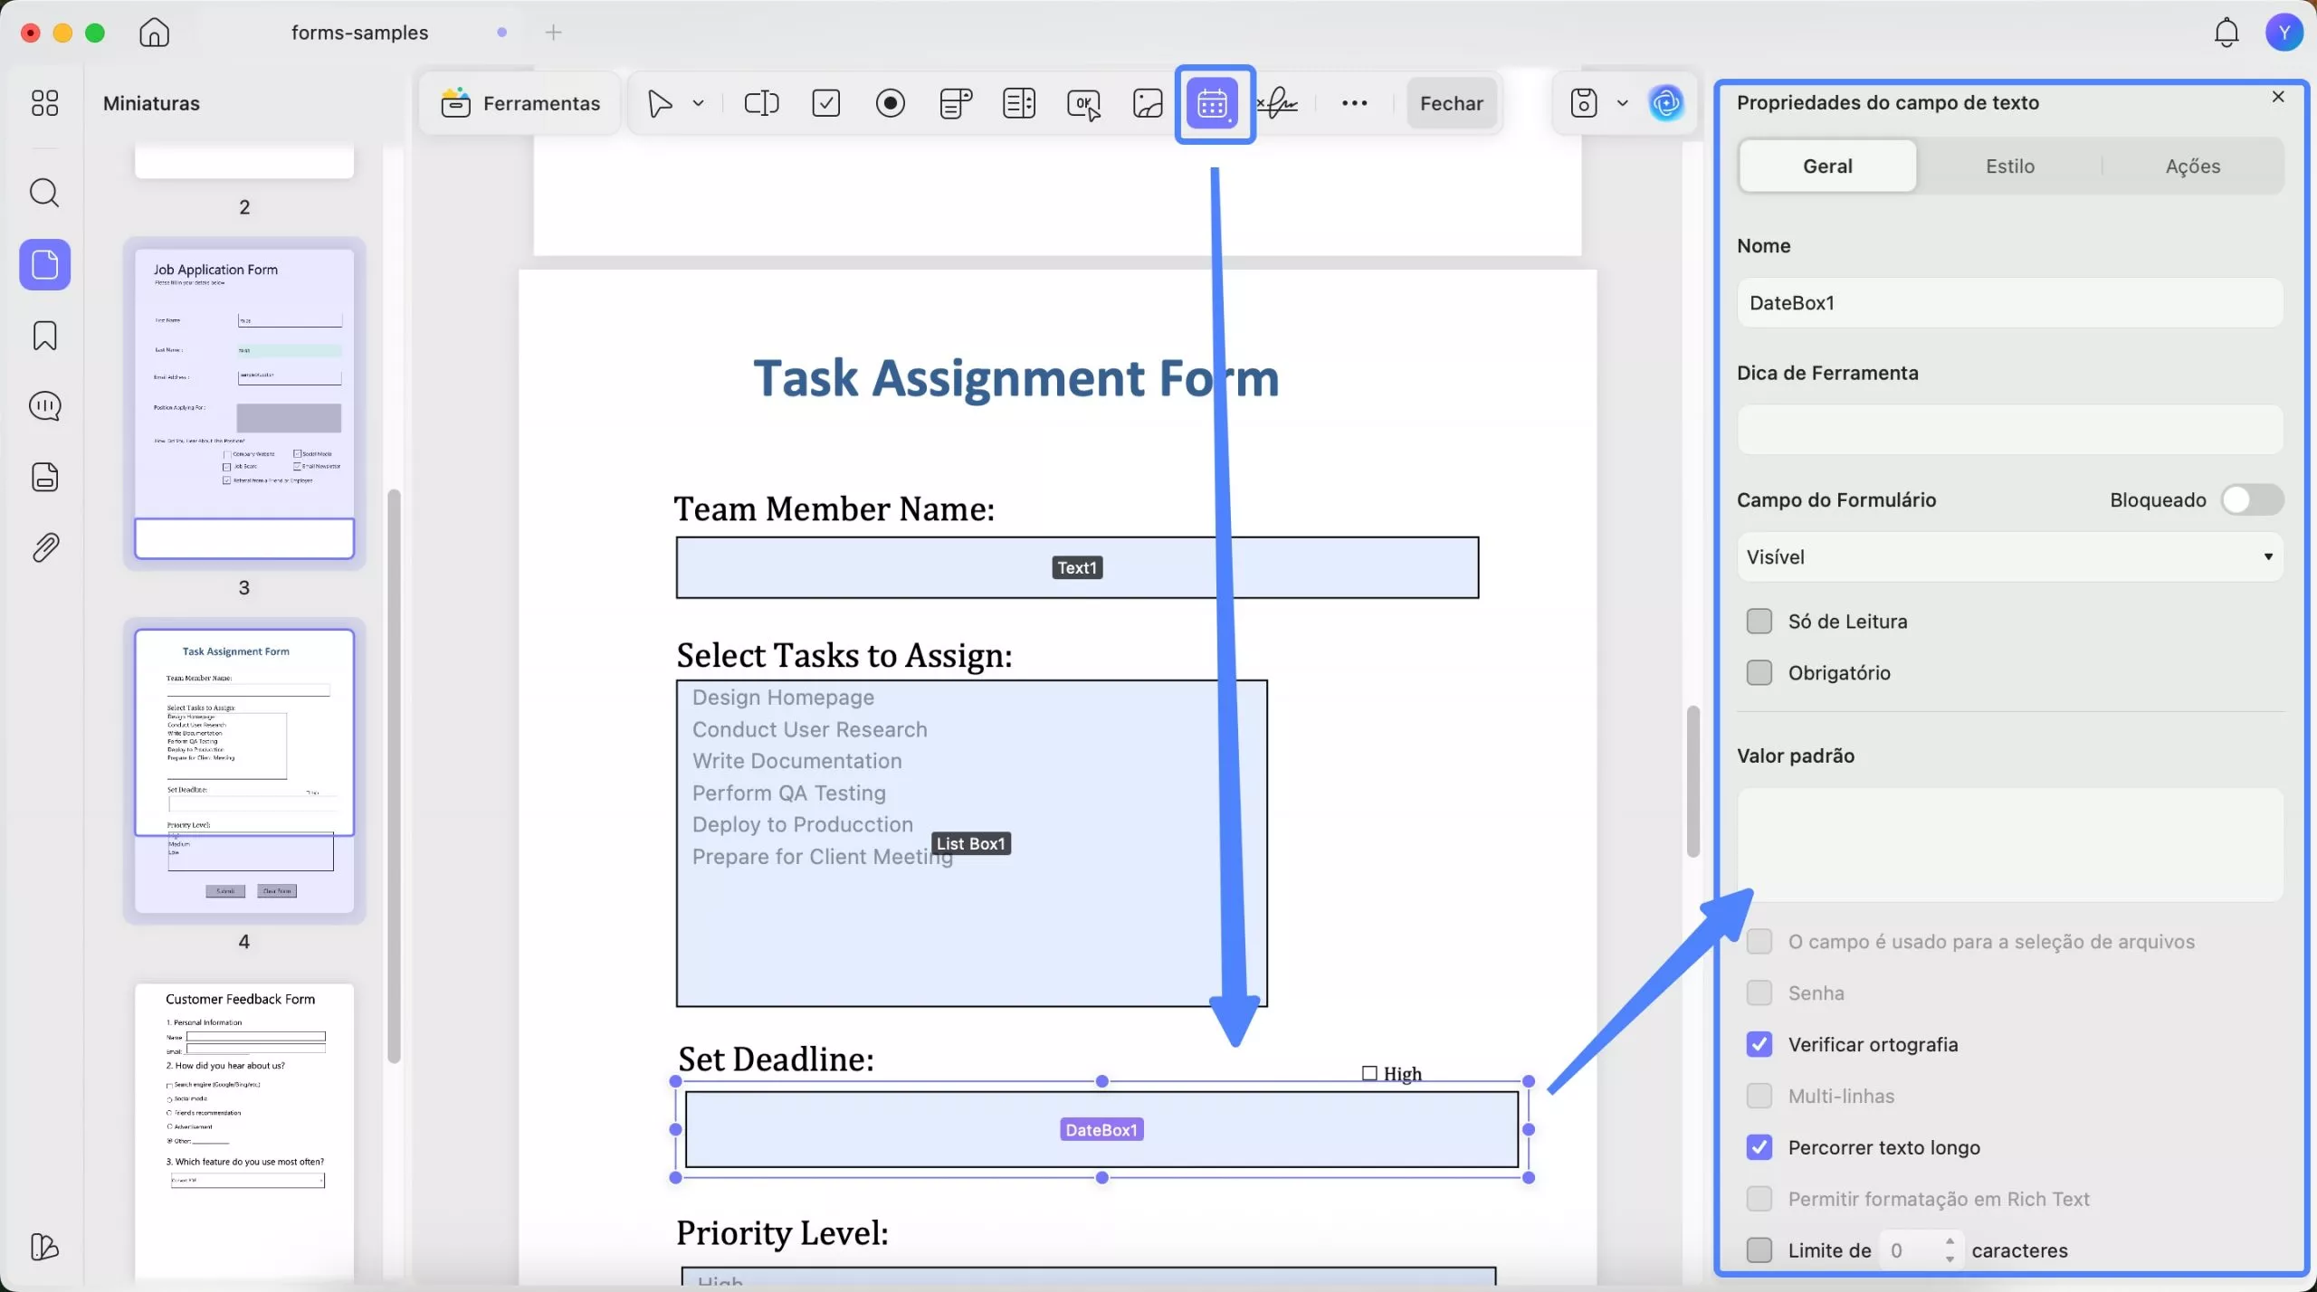Select Design Homepage in the list box
The height and width of the screenshot is (1292, 2317).
click(783, 698)
